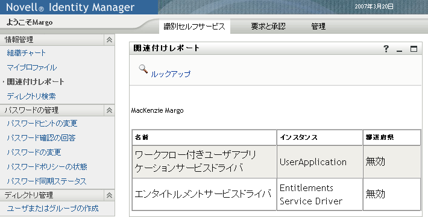428x217 pixels.
Task: View パスワードポリシーの状態
Action: click(47, 167)
